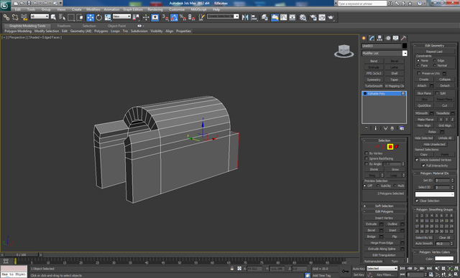
Task: Click the Grow selection button
Action: tap(395, 170)
